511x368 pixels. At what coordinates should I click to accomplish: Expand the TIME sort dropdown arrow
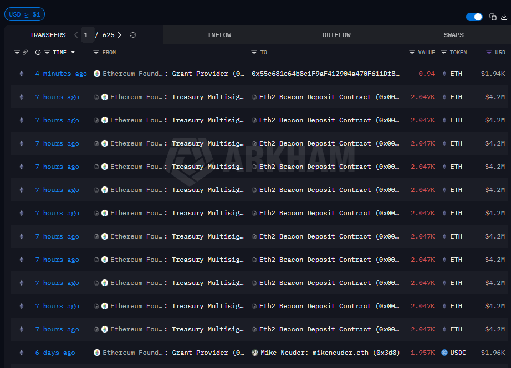point(73,53)
